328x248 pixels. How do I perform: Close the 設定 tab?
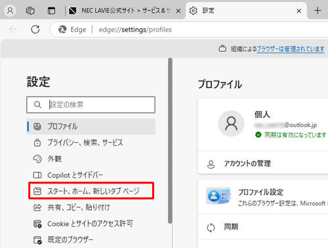click(298, 11)
